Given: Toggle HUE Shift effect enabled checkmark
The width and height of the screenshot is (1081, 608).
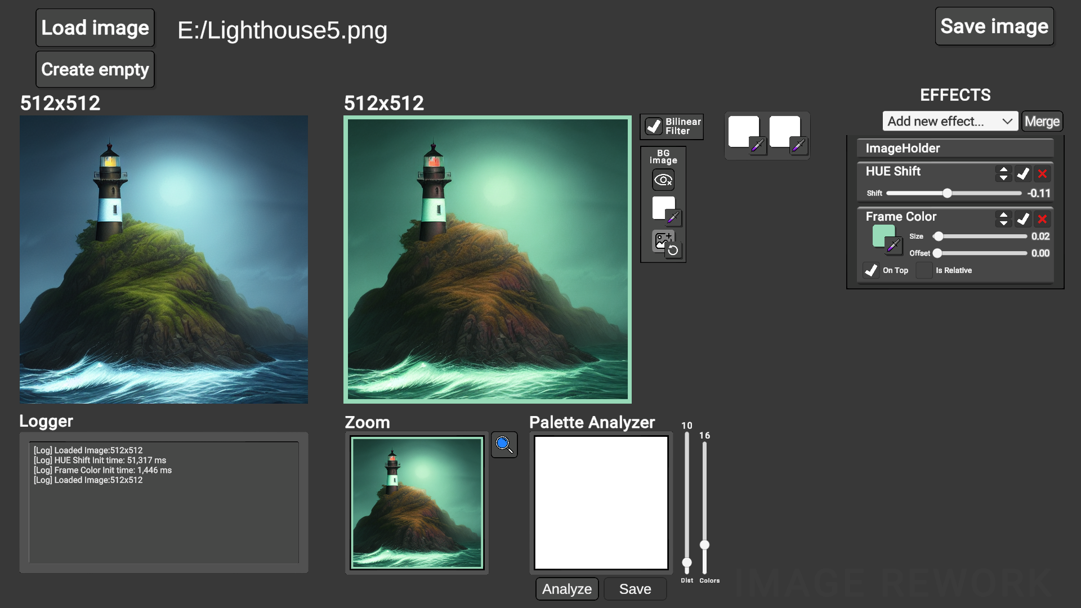Looking at the screenshot, I should point(1023,173).
